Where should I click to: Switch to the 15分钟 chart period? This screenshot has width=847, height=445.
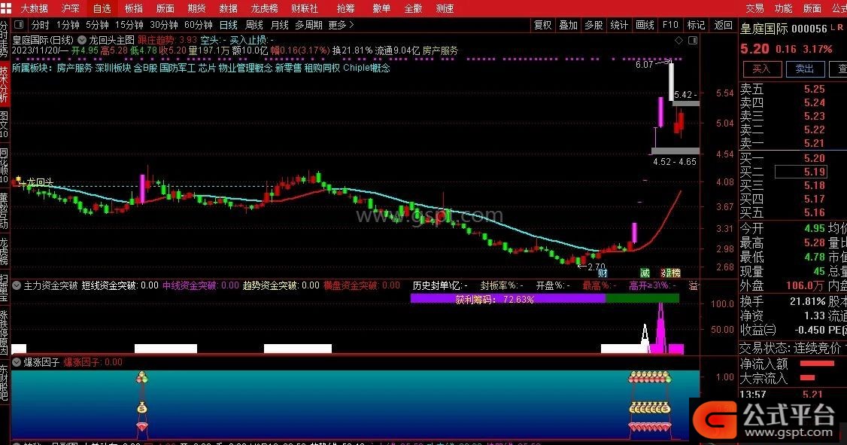pyautogui.click(x=129, y=25)
